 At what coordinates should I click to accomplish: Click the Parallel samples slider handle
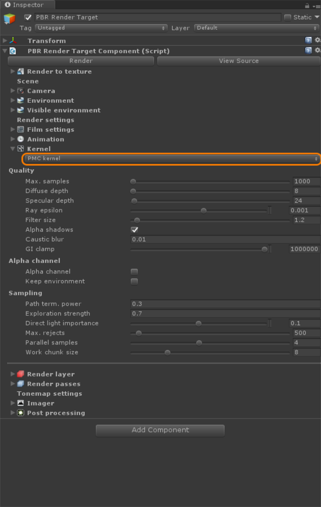[199, 343]
